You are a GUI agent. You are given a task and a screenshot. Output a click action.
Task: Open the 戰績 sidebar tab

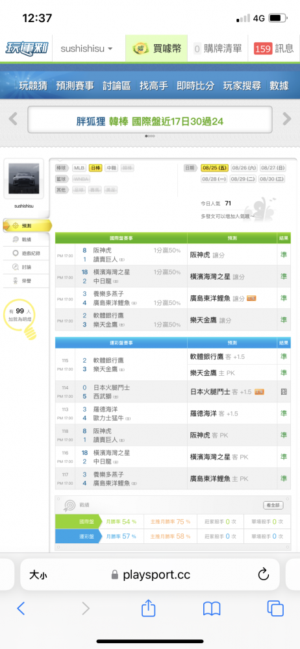point(26,239)
